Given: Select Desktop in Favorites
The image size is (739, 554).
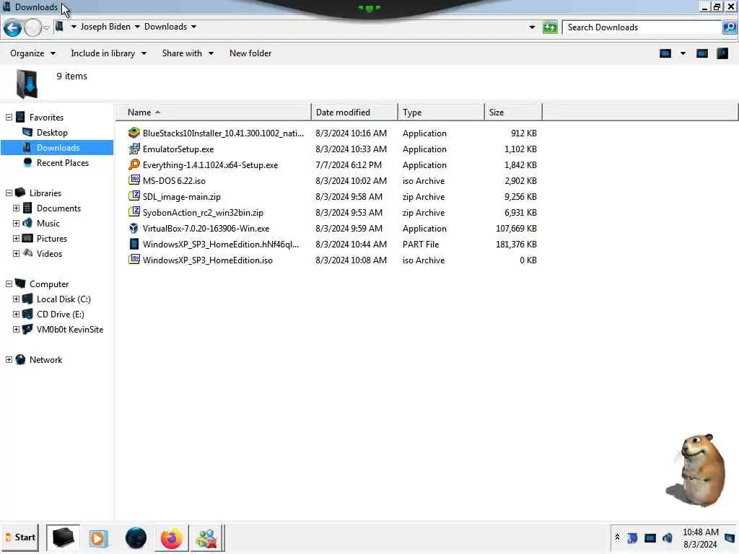Looking at the screenshot, I should click(x=52, y=133).
